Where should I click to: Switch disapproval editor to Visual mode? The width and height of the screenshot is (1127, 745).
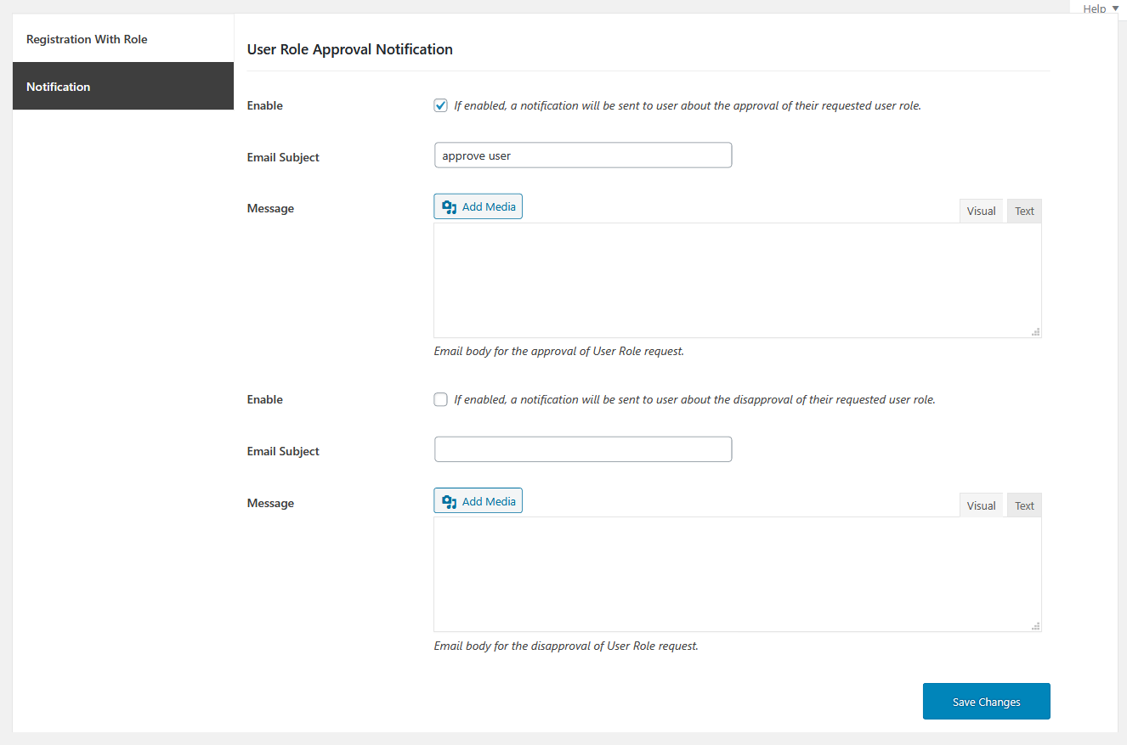coord(981,505)
